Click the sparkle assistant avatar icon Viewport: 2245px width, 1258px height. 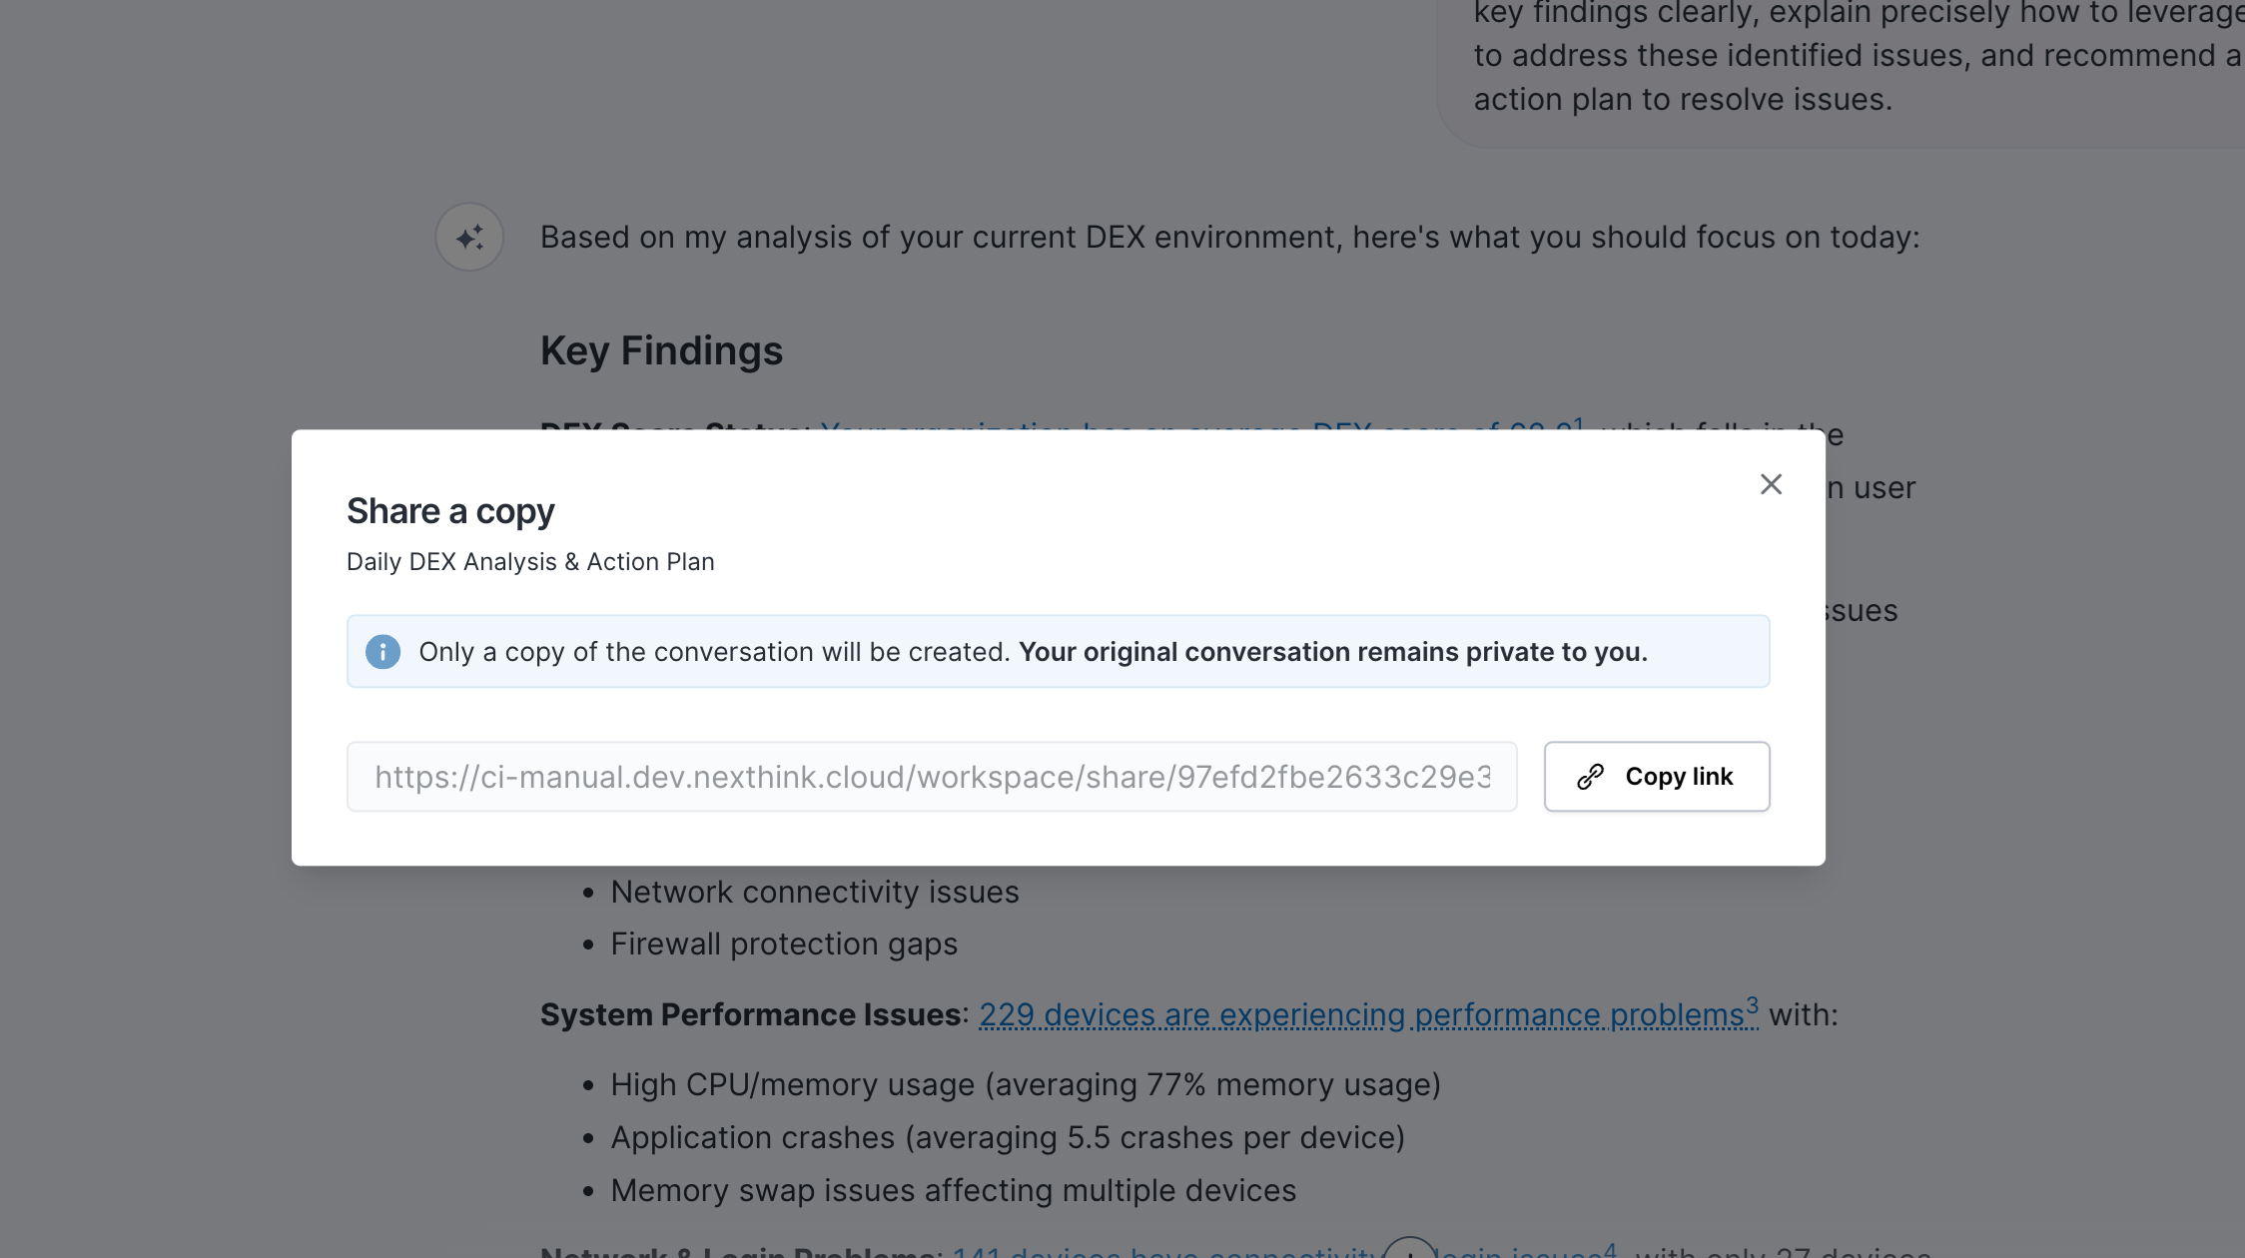(x=469, y=238)
